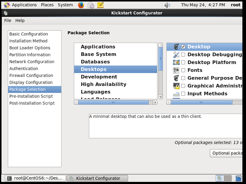The height and width of the screenshot is (184, 246).
Task: Choose the Development package category
Action: click(115, 77)
